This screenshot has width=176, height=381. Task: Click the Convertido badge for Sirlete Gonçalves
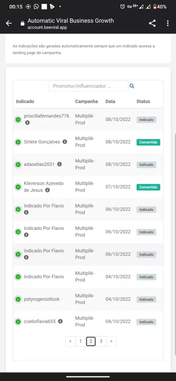(x=148, y=142)
